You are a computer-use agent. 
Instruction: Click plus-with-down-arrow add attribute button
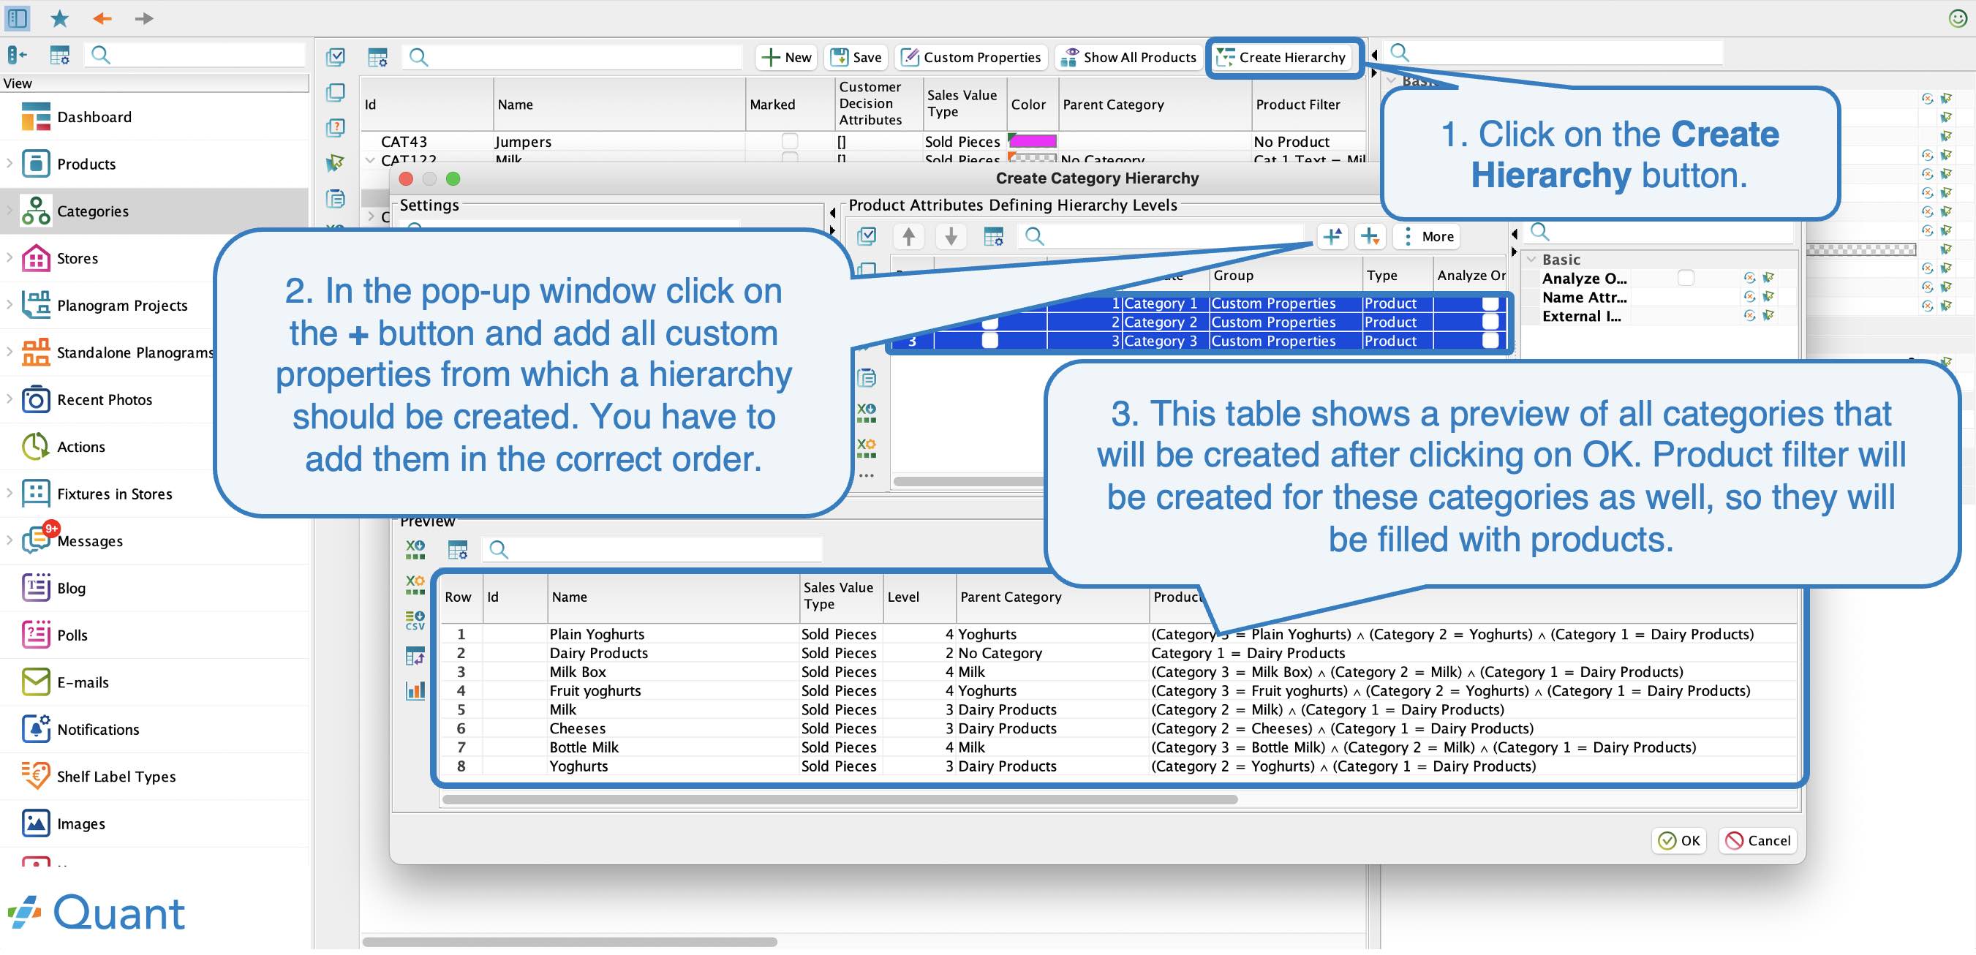(x=1369, y=237)
